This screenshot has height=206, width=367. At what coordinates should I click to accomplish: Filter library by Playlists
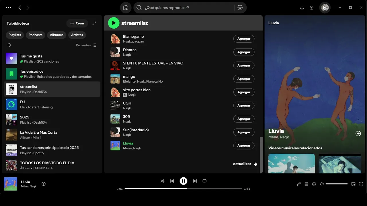pyautogui.click(x=15, y=35)
